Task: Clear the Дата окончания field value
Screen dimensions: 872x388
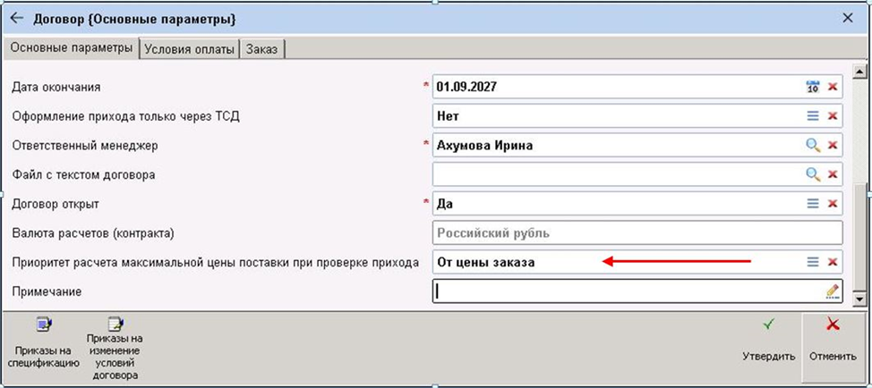Action: [833, 88]
